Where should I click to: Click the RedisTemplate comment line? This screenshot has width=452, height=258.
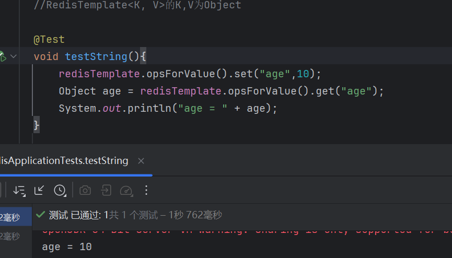pos(137,5)
